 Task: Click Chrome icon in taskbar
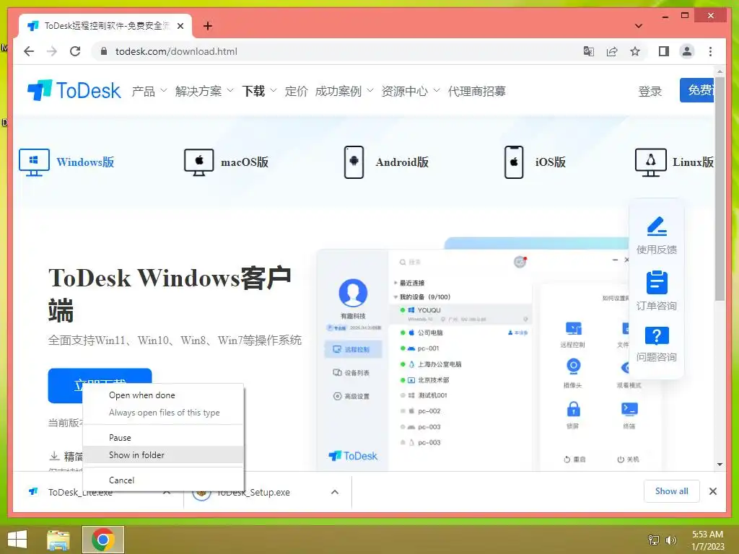[103, 540]
